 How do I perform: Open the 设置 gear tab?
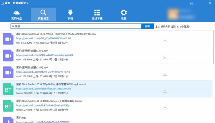point(124,15)
